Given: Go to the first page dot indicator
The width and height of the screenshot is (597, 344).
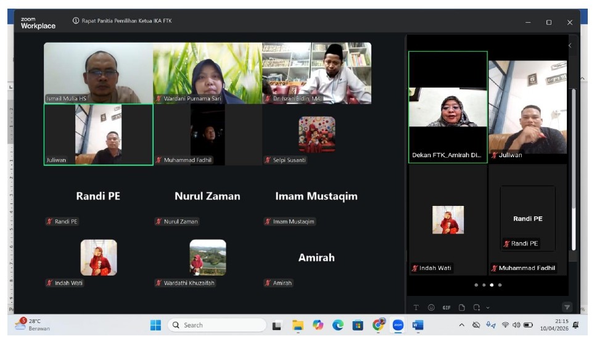Looking at the screenshot, I should point(476,285).
